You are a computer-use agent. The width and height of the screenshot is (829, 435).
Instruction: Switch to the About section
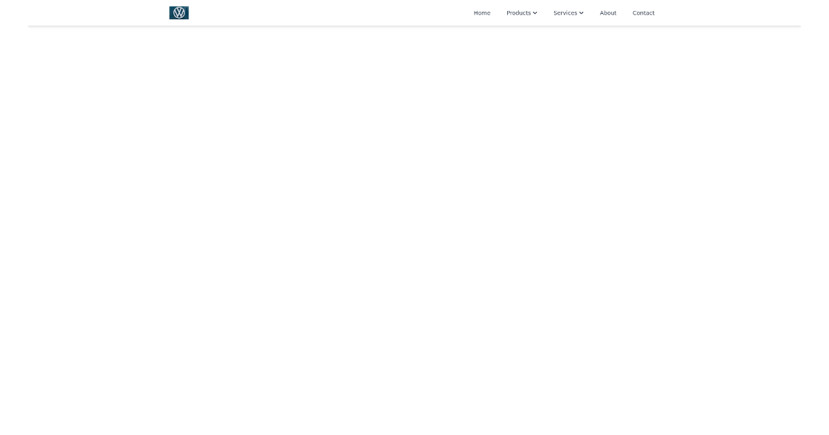608,12
